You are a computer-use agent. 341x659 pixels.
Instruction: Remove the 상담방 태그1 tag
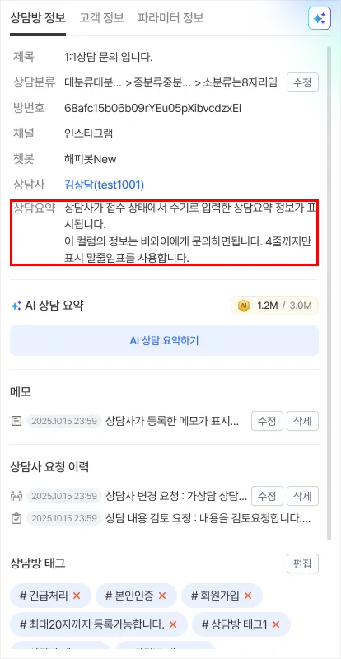pos(276,624)
